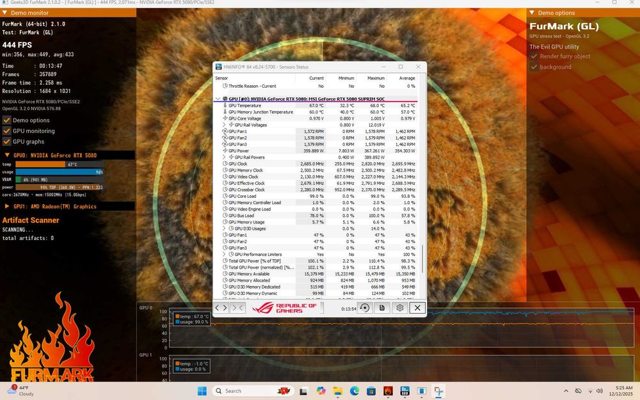Viewport: 640px width, 400px height.
Task: Click the taskbar Search box
Action: (253, 391)
